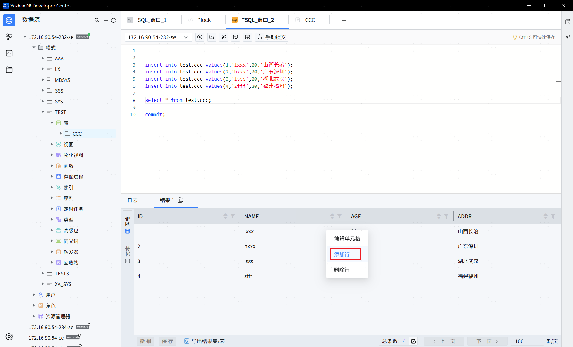
Task: Click the search icon in data source panel
Action: [x=97, y=20]
